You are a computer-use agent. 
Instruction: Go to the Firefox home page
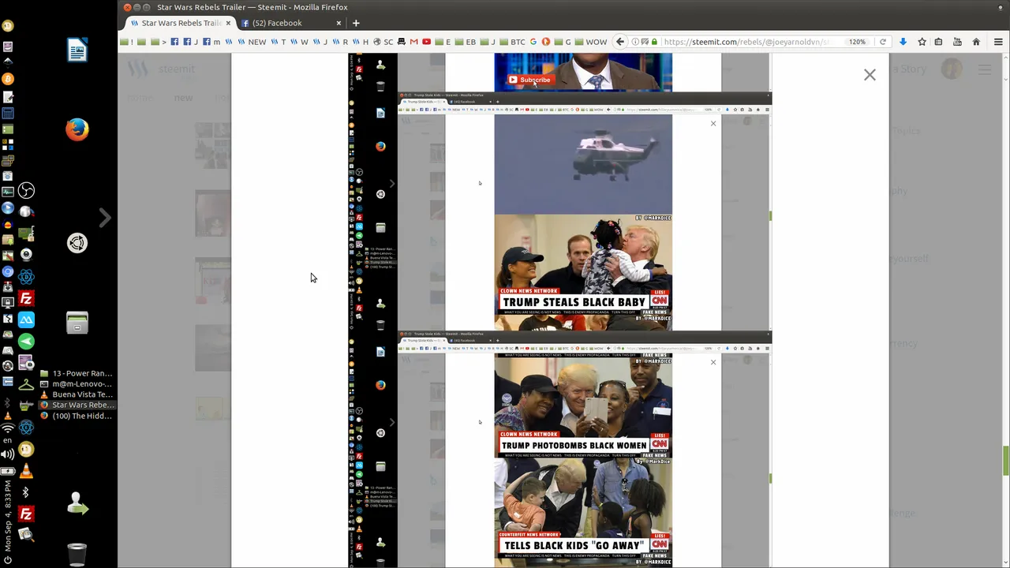976,42
